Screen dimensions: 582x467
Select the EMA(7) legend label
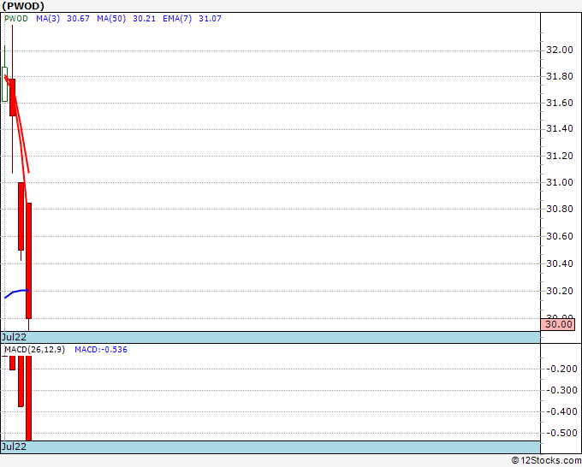click(x=177, y=19)
